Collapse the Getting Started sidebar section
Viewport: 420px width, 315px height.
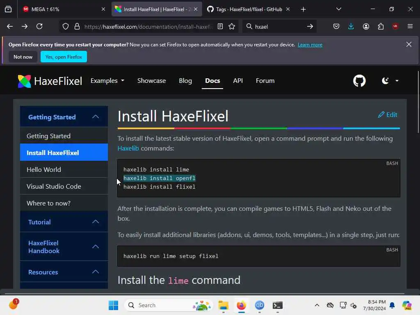coord(64,117)
